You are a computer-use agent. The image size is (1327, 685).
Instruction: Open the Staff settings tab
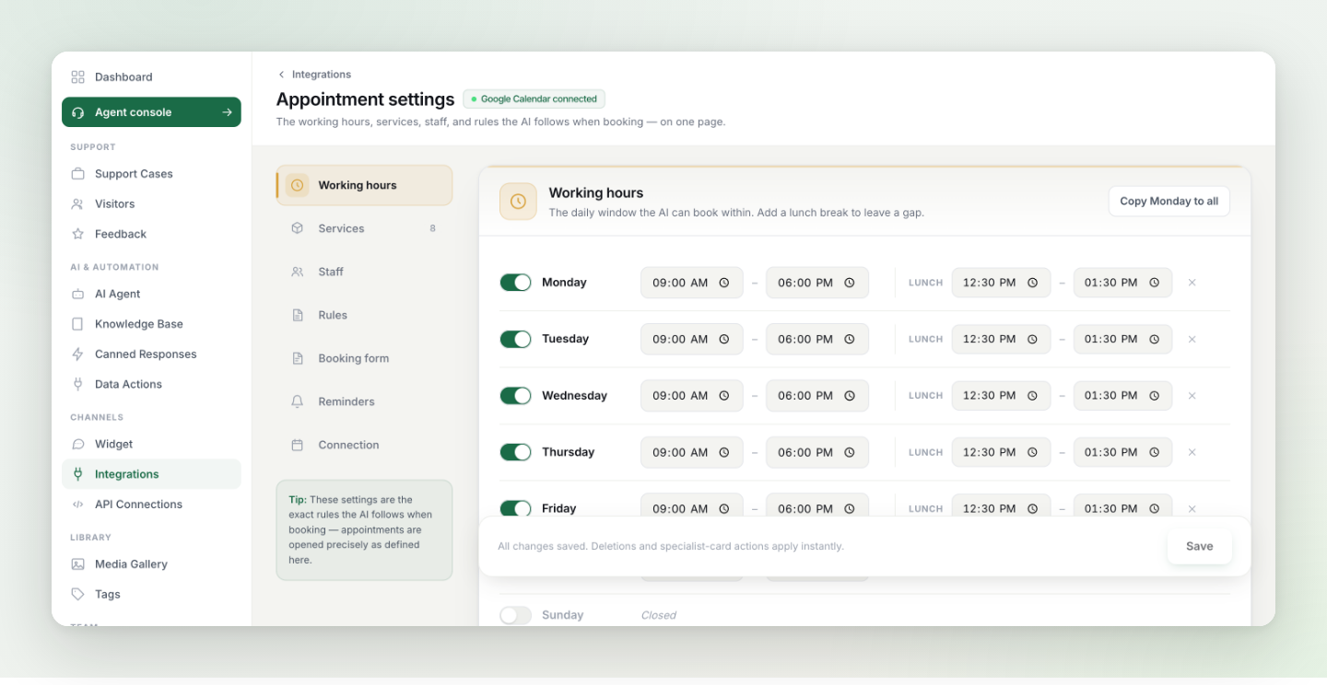[364, 272]
